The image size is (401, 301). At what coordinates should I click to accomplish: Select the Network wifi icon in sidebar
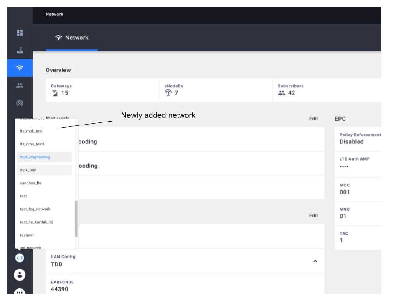pyautogui.click(x=19, y=67)
